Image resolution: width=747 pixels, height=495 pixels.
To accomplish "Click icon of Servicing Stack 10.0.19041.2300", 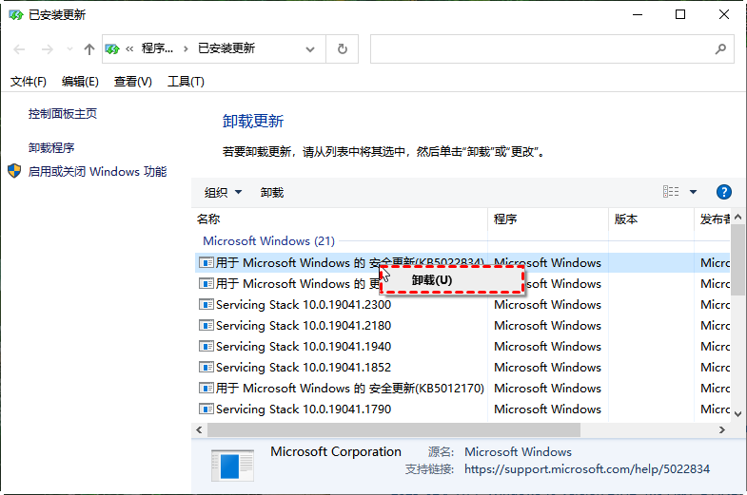I will 206,304.
